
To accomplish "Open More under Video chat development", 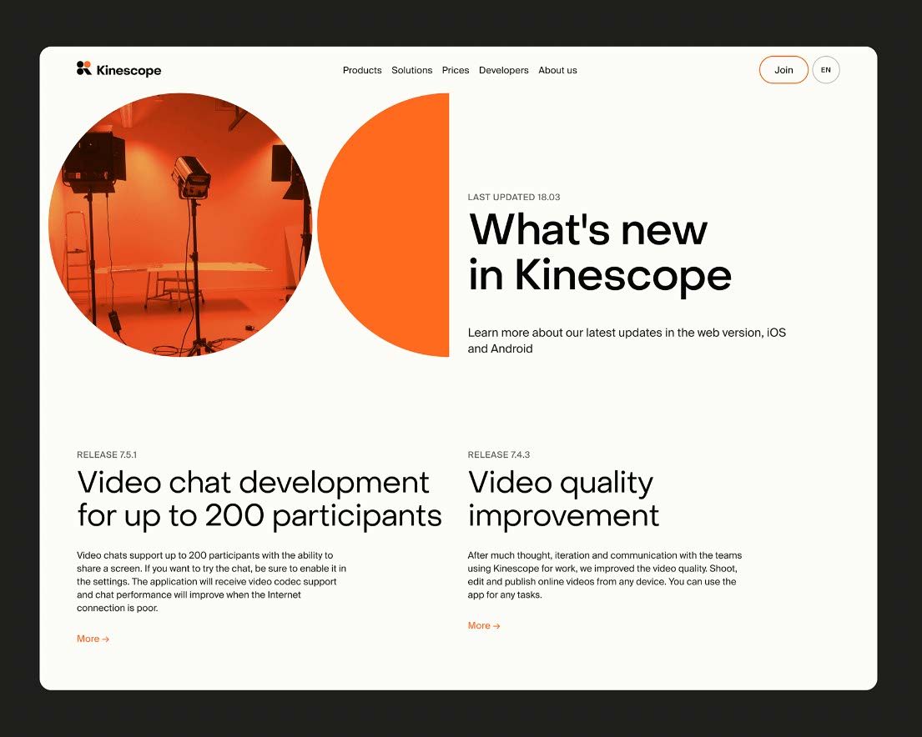I will pos(93,639).
